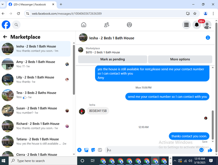Image resolution: width=218 pixels, height=165 pixels.
Task: Open Tatiana - 2 Beds 1 Bath House chat
Action: (x=35, y=141)
